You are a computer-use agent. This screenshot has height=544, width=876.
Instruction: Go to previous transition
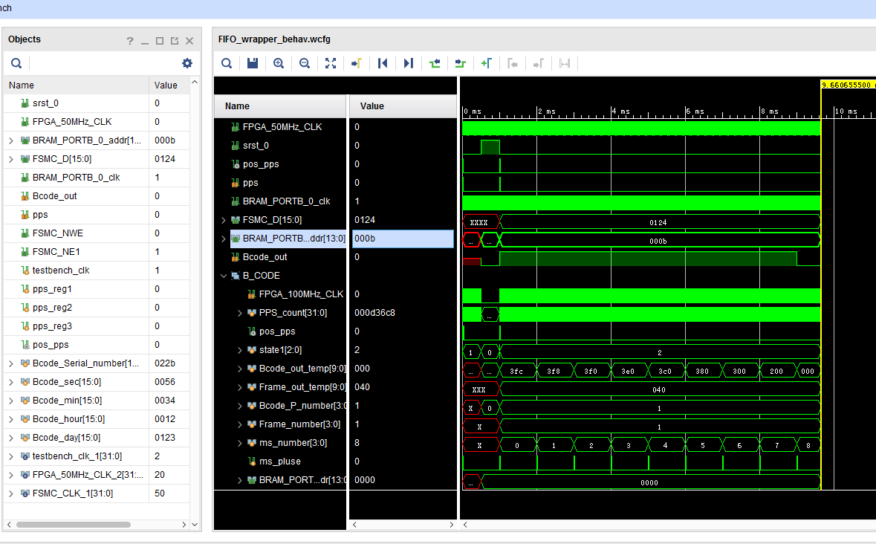[435, 63]
